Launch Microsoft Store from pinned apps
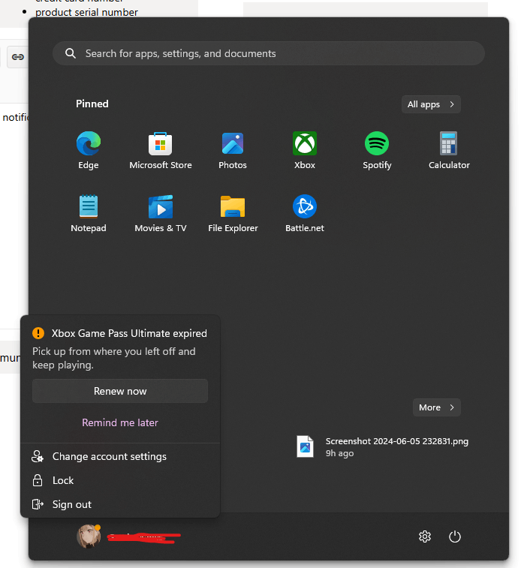The width and height of the screenshot is (521, 568). pos(161,150)
